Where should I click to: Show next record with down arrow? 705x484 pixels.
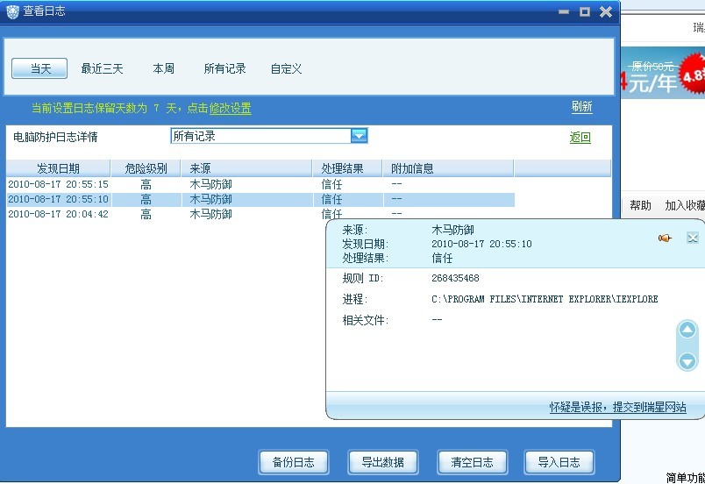pos(687,361)
